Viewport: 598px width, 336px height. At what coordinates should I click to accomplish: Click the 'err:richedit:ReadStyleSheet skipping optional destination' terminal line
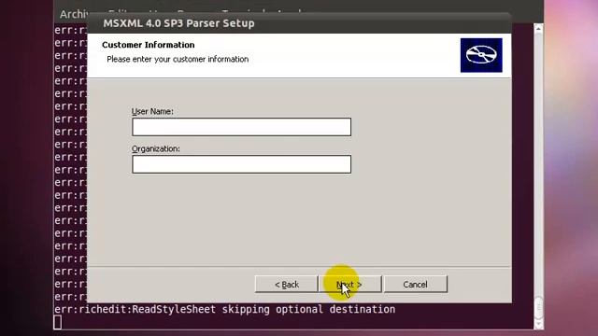click(224, 309)
